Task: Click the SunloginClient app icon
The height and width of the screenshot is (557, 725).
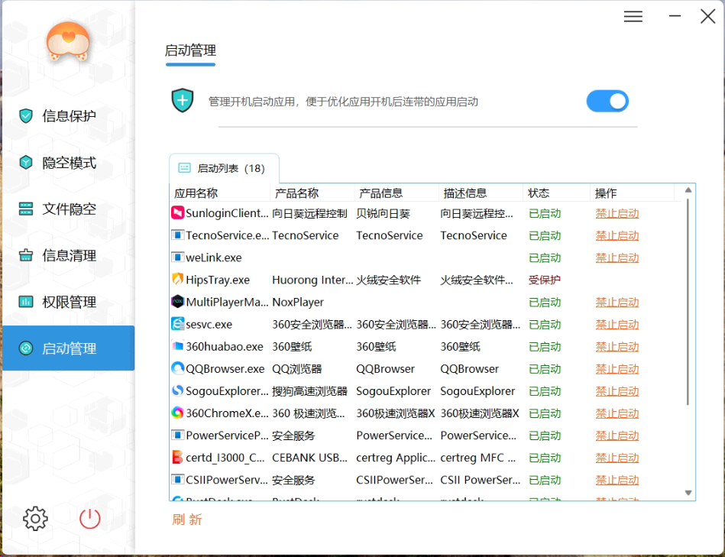Action: coord(177,212)
